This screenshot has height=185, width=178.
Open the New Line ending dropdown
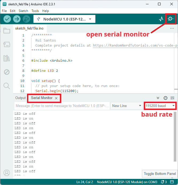[x=127, y=106]
